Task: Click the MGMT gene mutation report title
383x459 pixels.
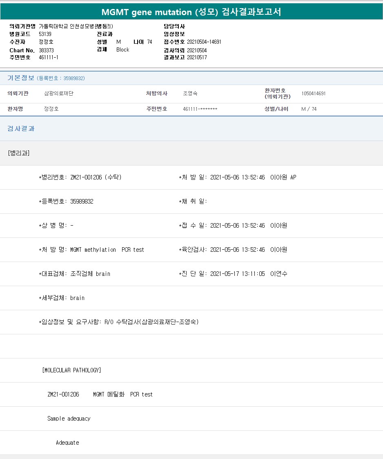Action: coord(191,12)
